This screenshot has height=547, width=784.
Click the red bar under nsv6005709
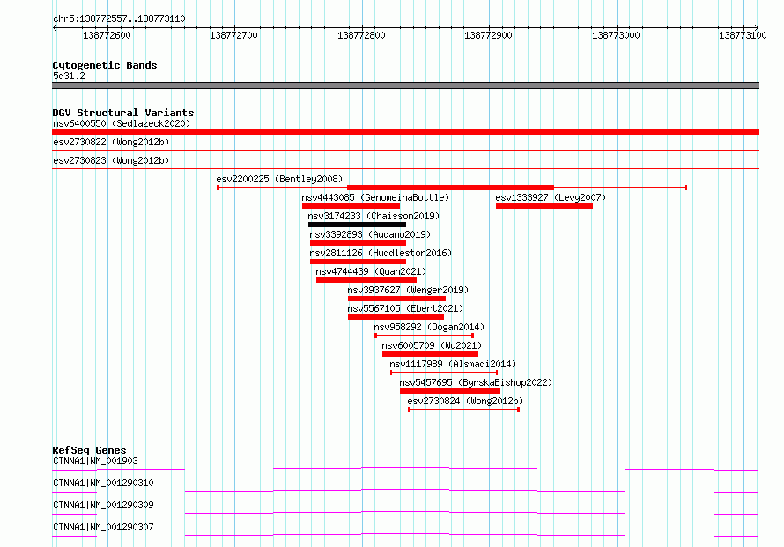pyautogui.click(x=430, y=354)
